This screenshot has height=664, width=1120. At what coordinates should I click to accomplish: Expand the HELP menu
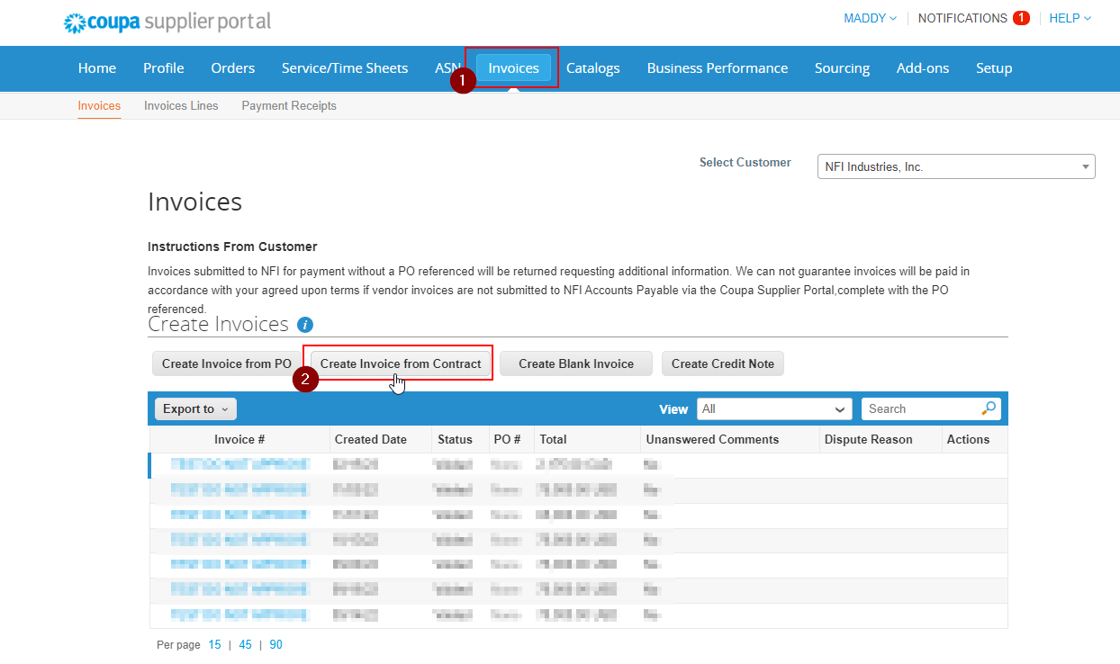[x=1070, y=18]
